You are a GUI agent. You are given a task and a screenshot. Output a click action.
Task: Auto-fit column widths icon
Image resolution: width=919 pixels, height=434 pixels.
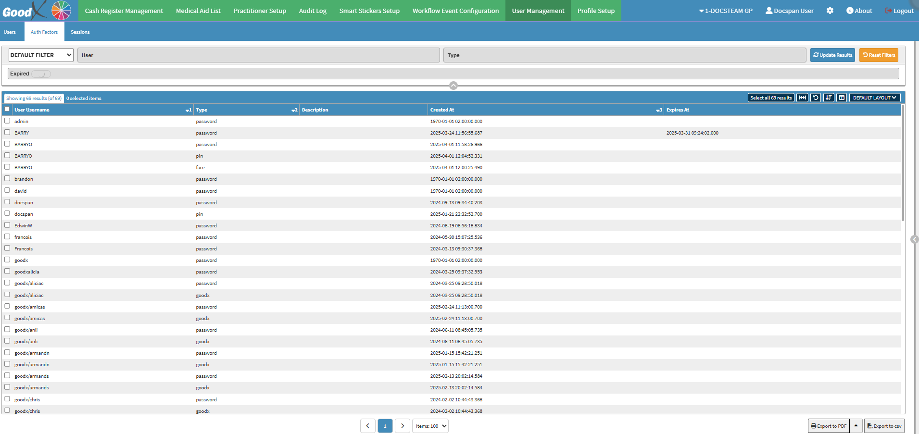[802, 98]
